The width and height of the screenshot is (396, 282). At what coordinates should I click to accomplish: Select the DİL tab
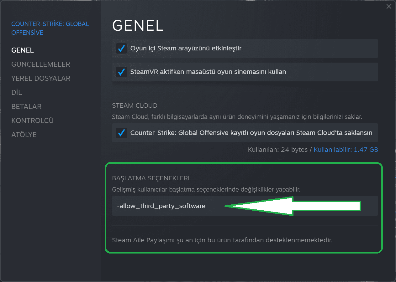(x=17, y=92)
